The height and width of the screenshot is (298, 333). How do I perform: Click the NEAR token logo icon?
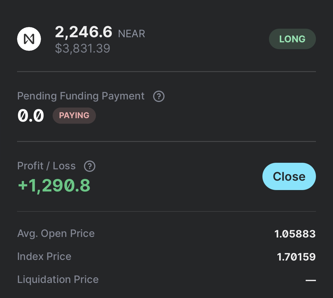pos(29,39)
